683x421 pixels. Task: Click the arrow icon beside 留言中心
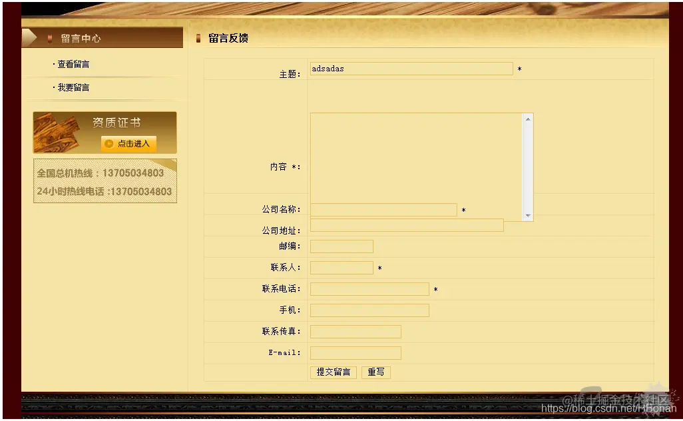pyautogui.click(x=29, y=38)
